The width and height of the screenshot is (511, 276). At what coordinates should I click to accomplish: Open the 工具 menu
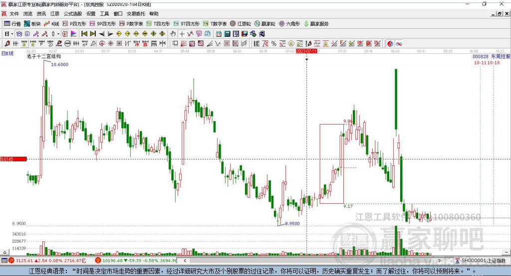coord(104,13)
